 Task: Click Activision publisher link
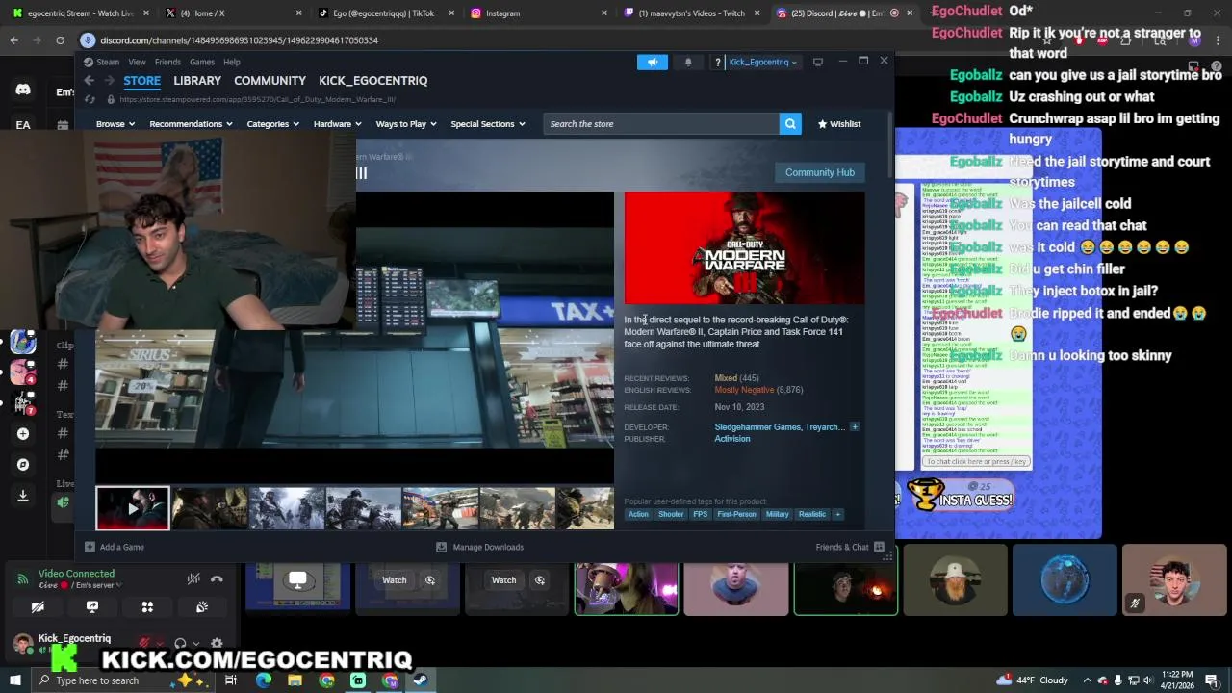(x=732, y=439)
